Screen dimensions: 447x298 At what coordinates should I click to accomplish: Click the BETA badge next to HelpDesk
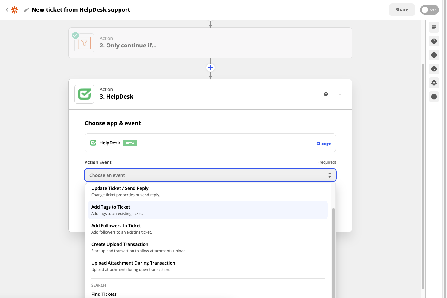(130, 143)
